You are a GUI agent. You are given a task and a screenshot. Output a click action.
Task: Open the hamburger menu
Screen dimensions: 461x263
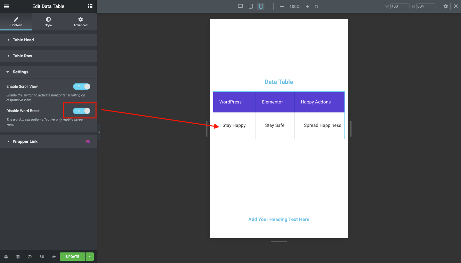tap(6, 6)
